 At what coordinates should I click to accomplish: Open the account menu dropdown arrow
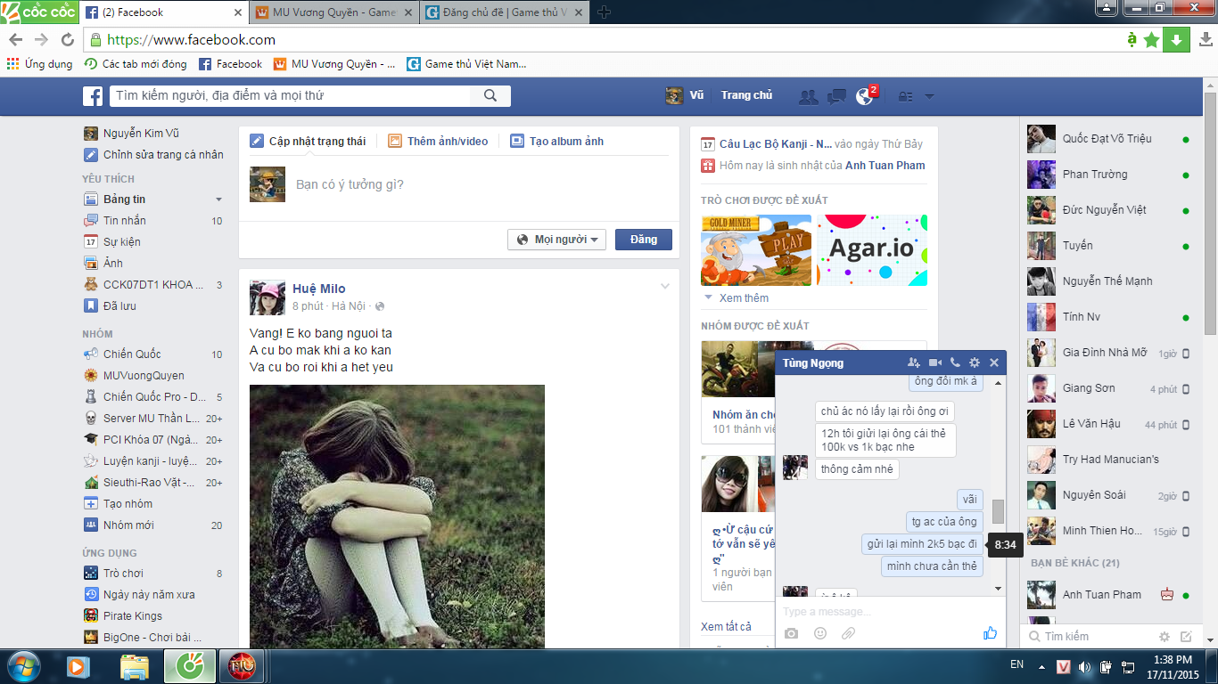929,97
